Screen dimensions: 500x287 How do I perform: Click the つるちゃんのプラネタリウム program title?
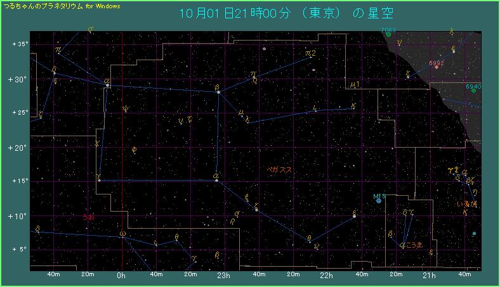tap(43, 5)
